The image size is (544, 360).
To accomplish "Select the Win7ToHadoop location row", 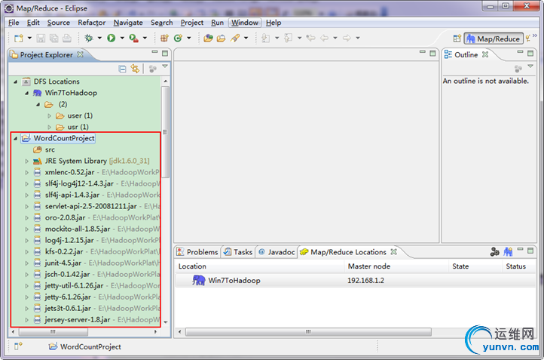I will coord(355,281).
